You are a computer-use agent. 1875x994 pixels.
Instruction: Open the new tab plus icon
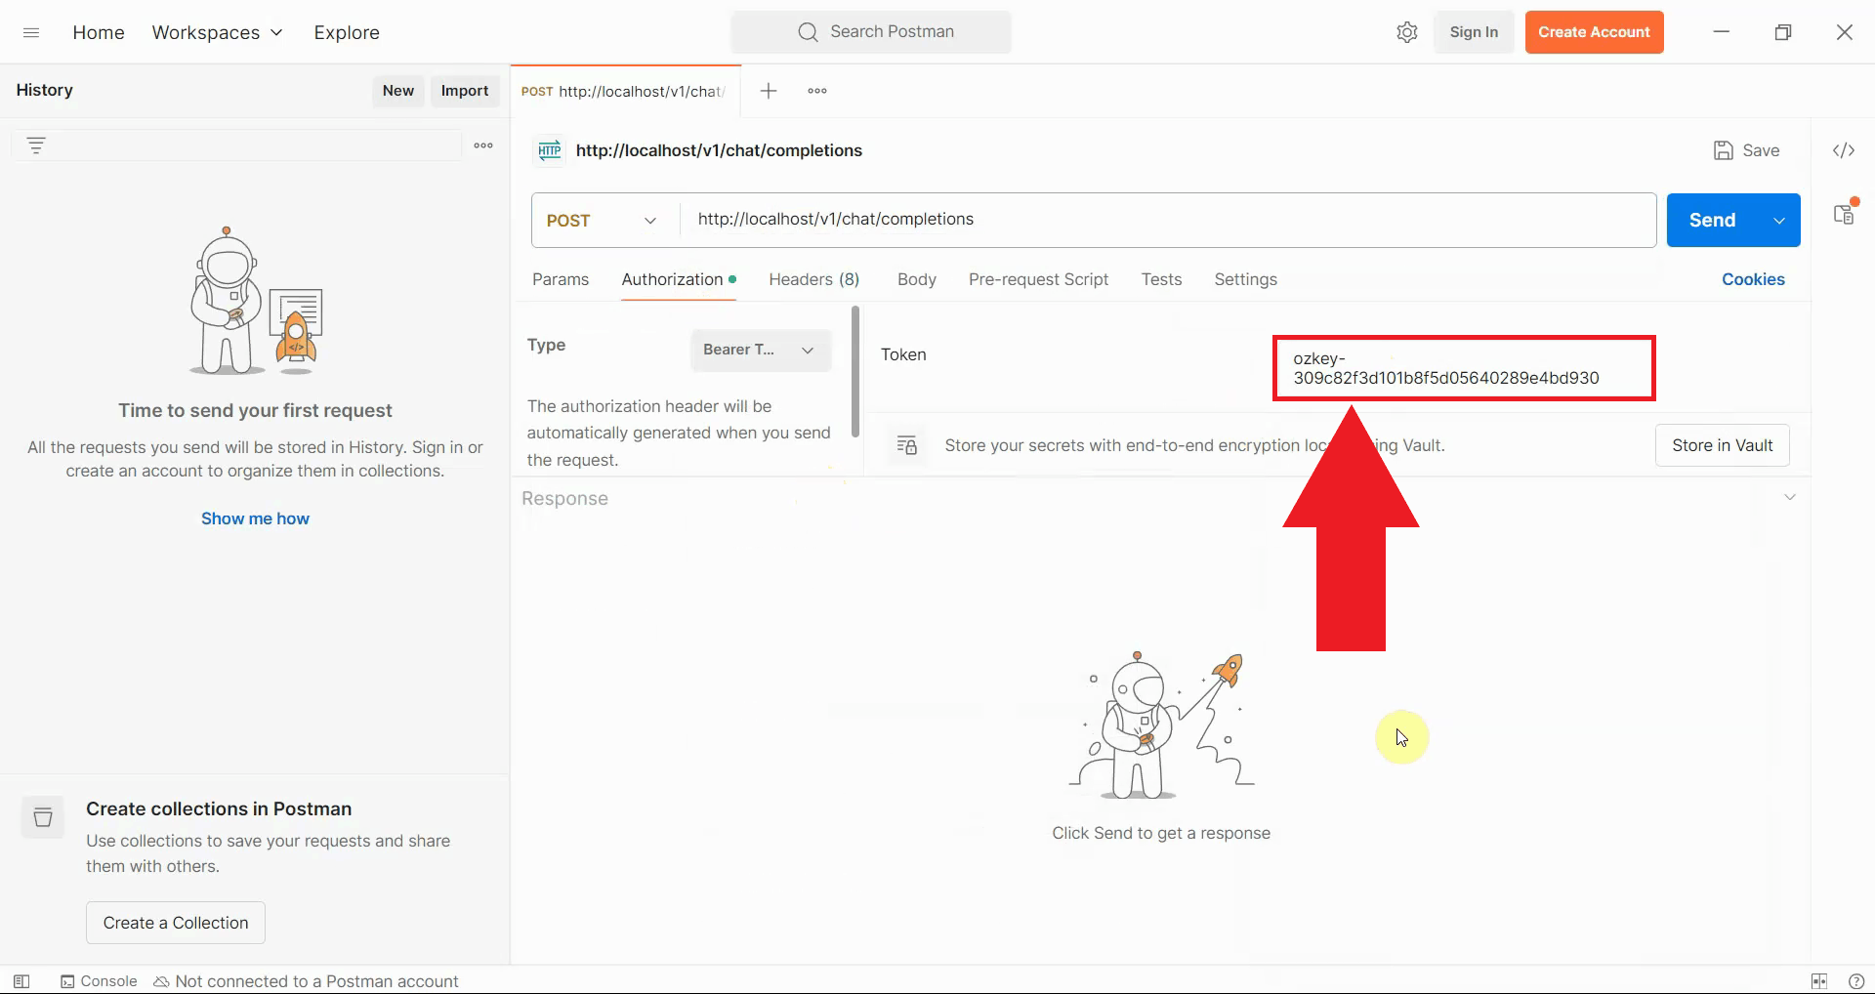[x=769, y=91]
